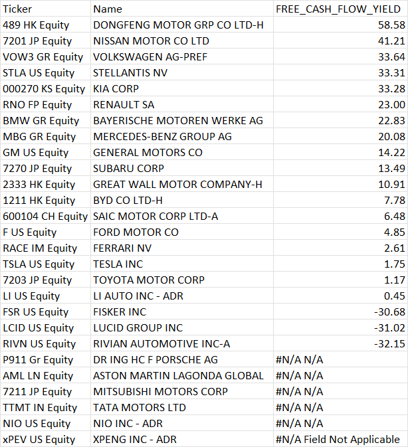408x447 pixels.
Task: Select the '#N/A Field Not Applicable' cell
Action: click(338, 440)
